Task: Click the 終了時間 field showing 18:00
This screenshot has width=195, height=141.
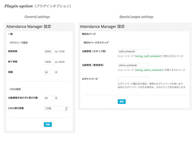Action: pyautogui.click(x=49, y=62)
